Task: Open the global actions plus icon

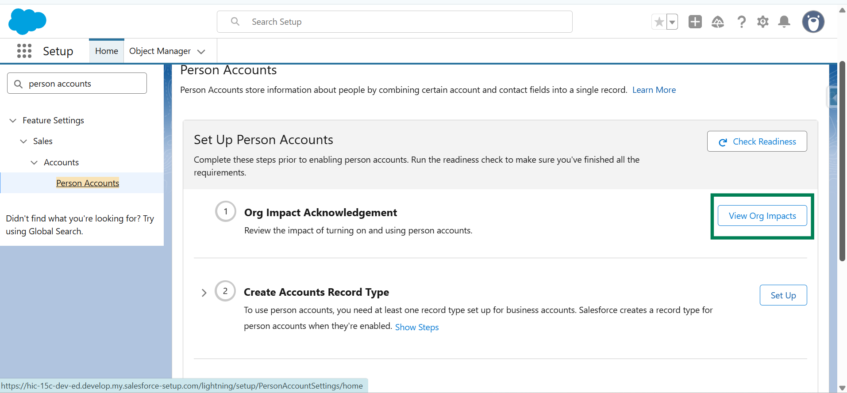Action: (x=695, y=22)
